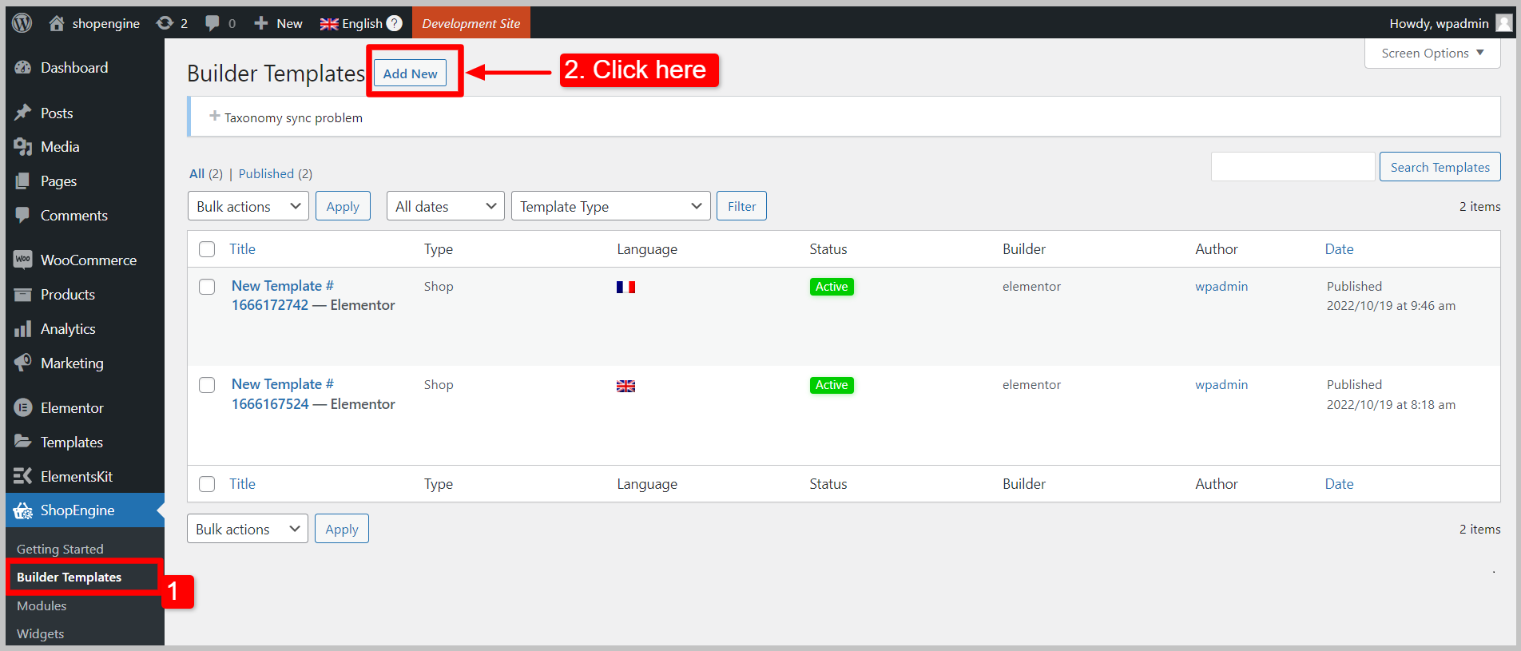Click the UK flag in second template row
This screenshot has width=1521, height=651.
click(x=625, y=386)
